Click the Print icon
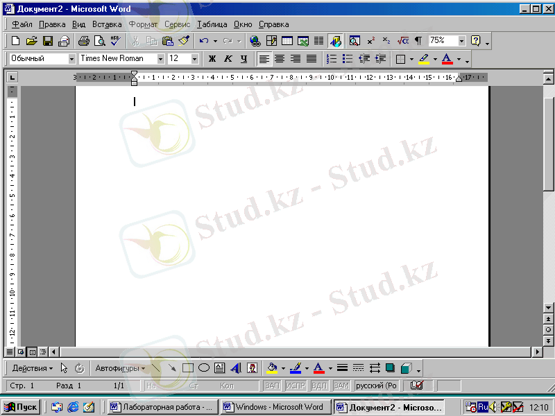555x416 pixels. [x=84, y=41]
